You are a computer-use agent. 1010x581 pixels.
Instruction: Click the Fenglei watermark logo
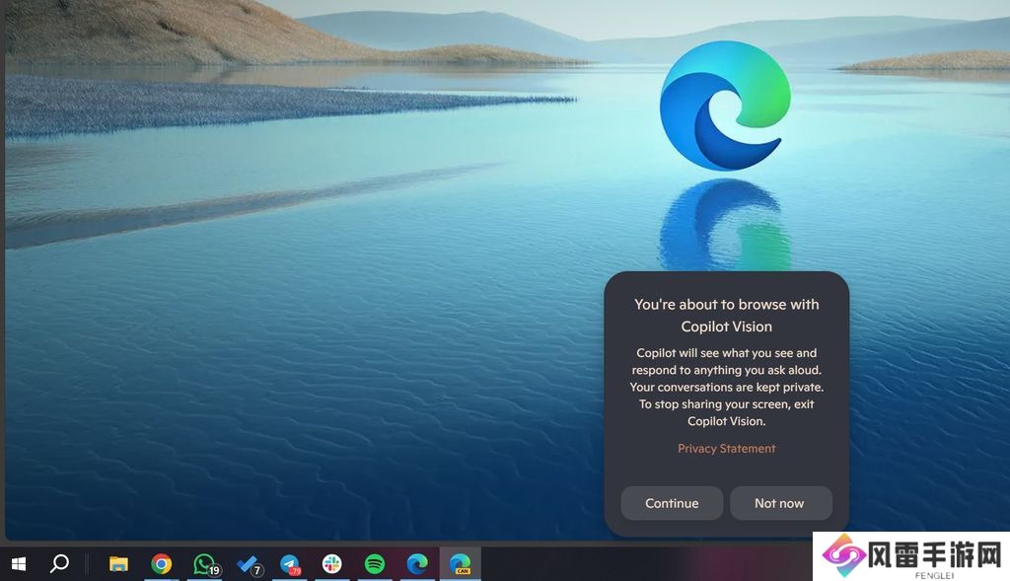908,556
